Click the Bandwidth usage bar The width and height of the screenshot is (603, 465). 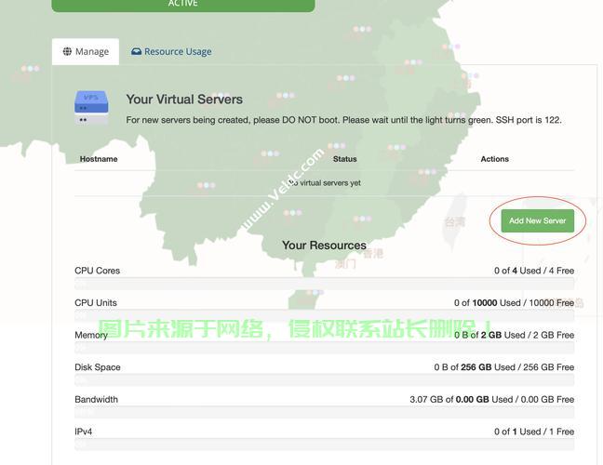pyautogui.click(x=324, y=412)
